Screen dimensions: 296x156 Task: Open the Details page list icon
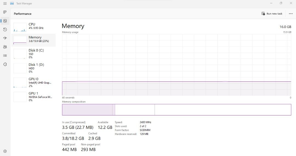[x=5, y=55]
